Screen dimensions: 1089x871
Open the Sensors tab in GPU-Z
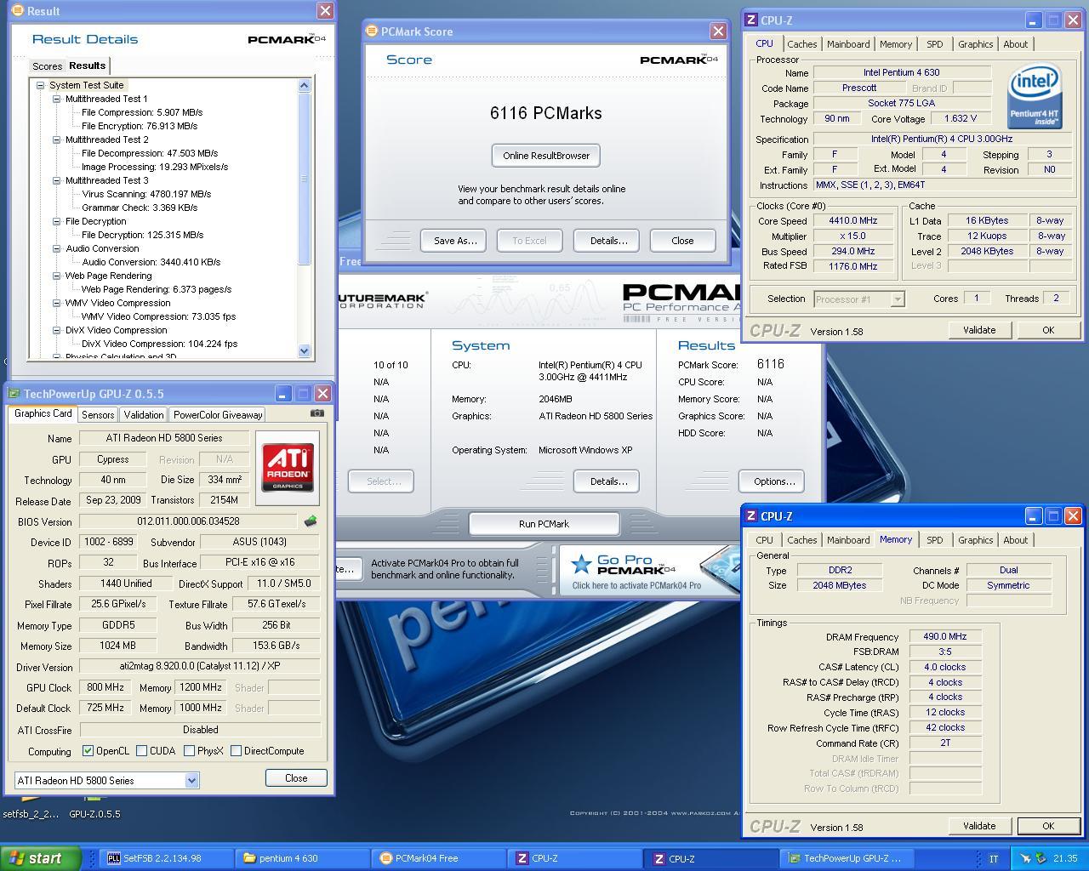tap(98, 414)
